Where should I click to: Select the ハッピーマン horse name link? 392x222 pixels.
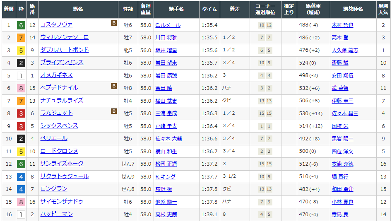coord(56,214)
